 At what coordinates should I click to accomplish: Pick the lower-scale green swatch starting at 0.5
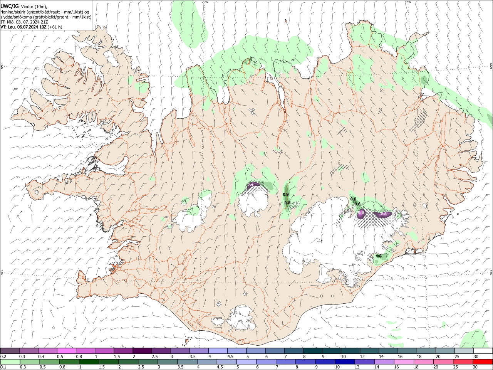tap(49, 362)
